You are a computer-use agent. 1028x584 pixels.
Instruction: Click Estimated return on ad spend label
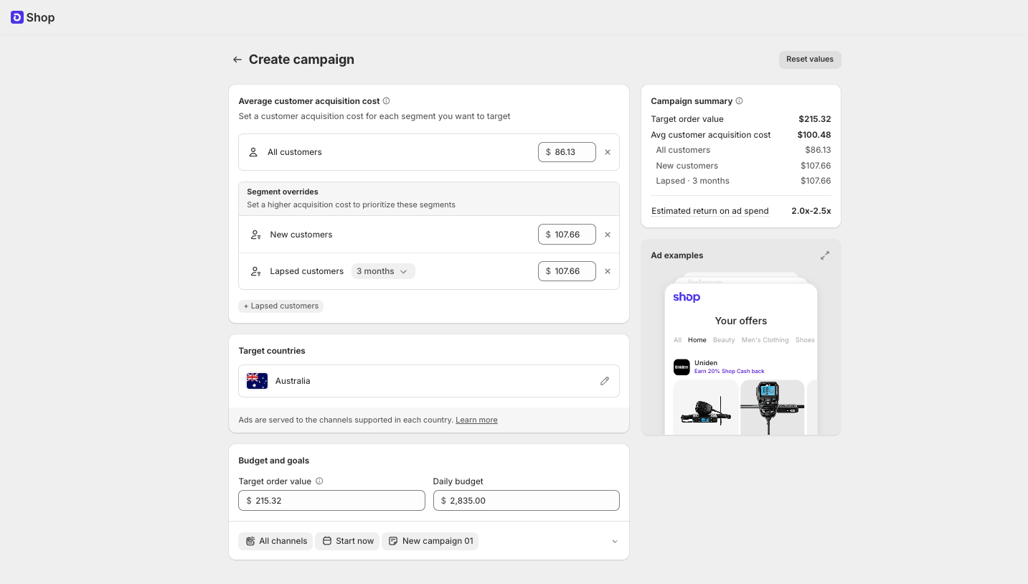pos(709,211)
